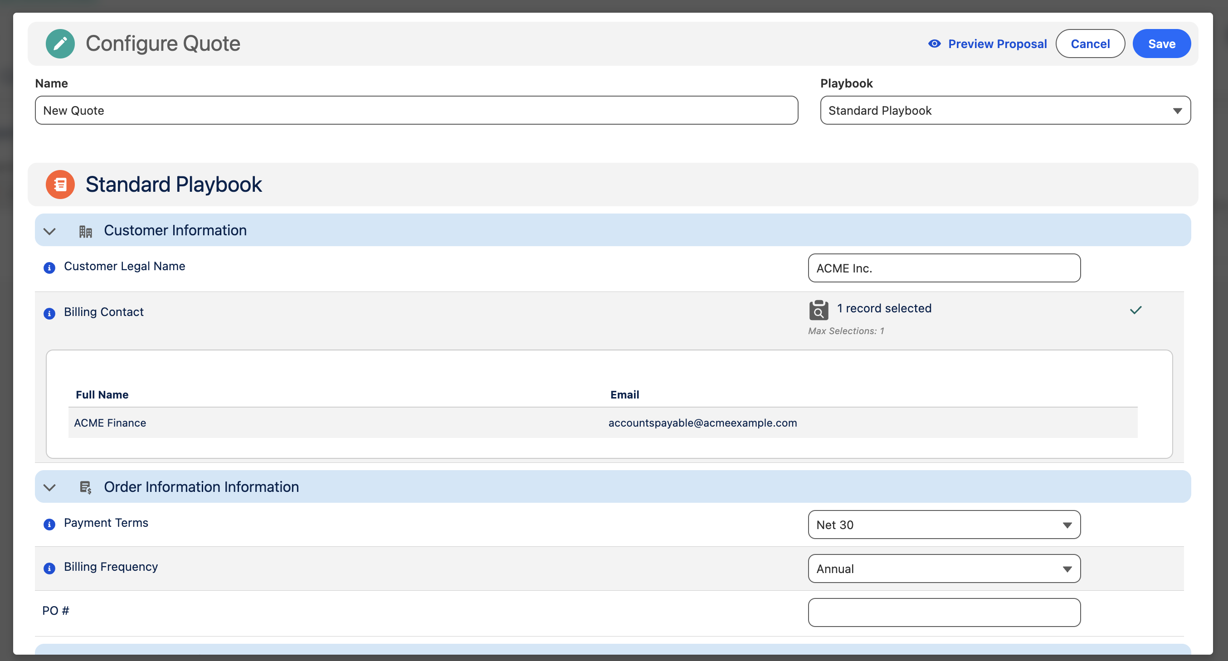Viewport: 1228px width, 661px height.
Task: Click the accountspayable@acmeexample.com email
Action: (702, 423)
